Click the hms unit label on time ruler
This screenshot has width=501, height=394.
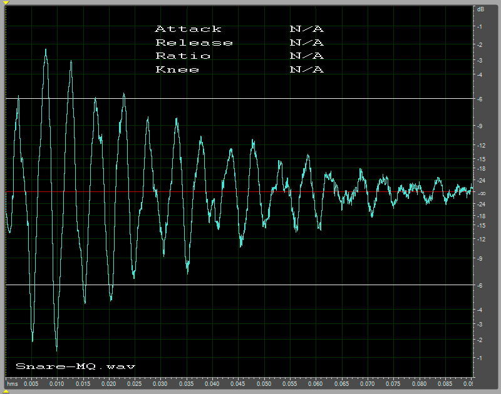[x=12, y=383]
